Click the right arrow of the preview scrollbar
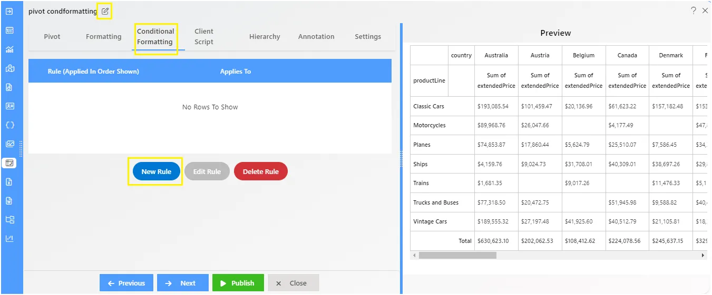Image resolution: width=712 pixels, height=295 pixels. tap(703, 255)
